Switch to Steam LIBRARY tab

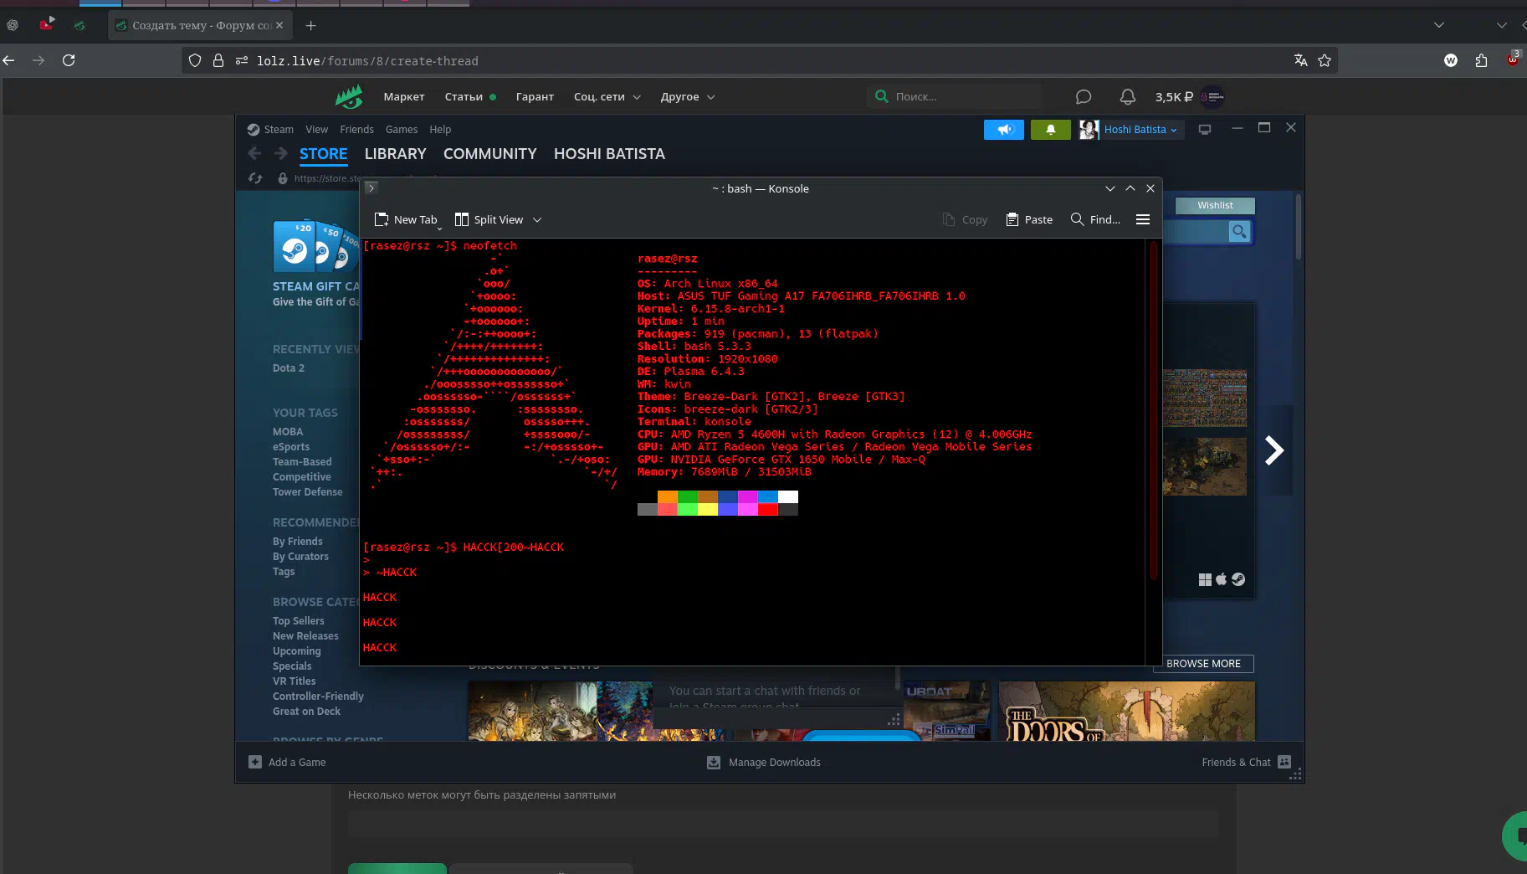[x=395, y=154]
